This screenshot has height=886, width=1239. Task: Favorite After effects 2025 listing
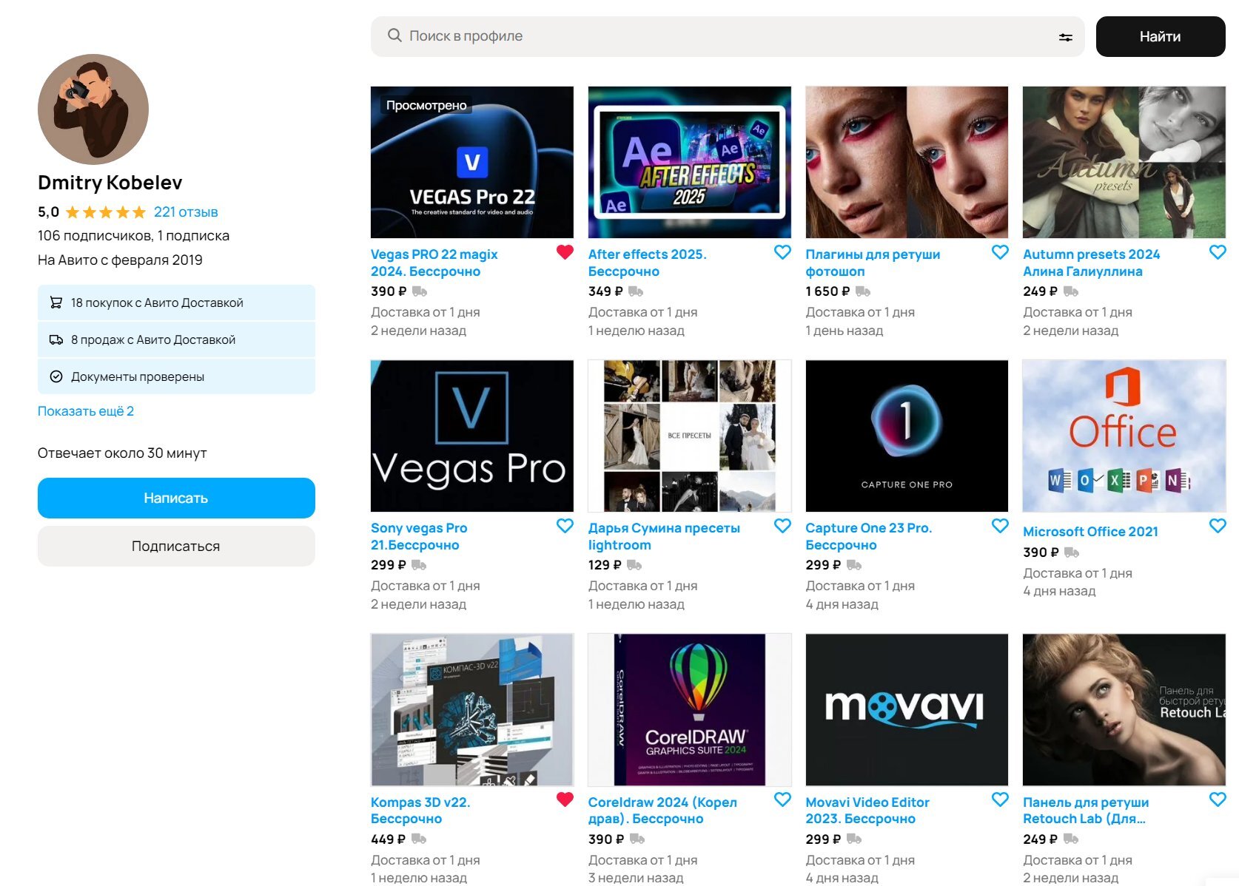[782, 252]
